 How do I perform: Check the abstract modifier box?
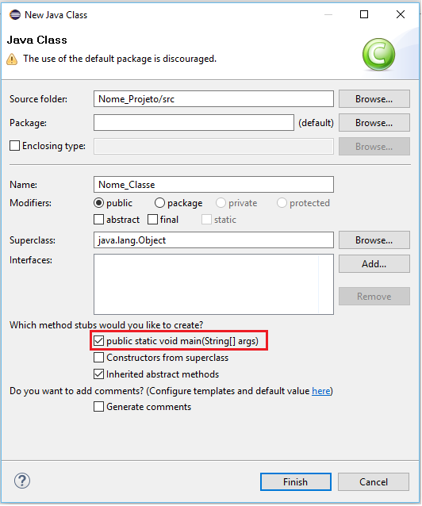pyautogui.click(x=99, y=220)
